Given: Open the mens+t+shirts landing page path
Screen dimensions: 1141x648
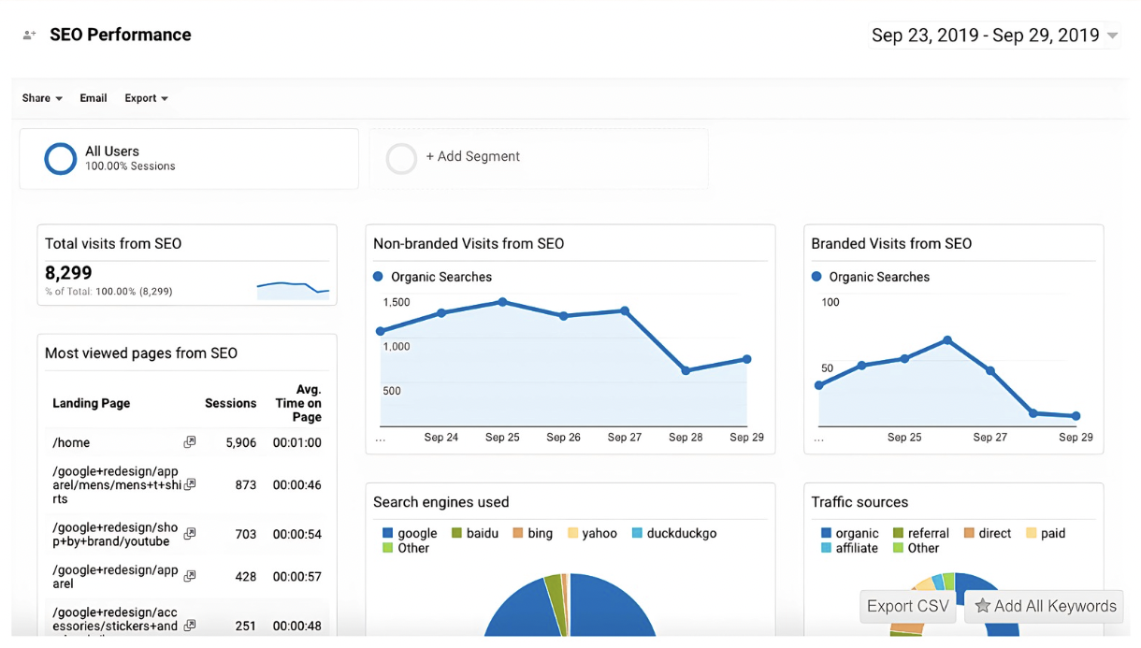Looking at the screenshot, I should pos(116,485).
